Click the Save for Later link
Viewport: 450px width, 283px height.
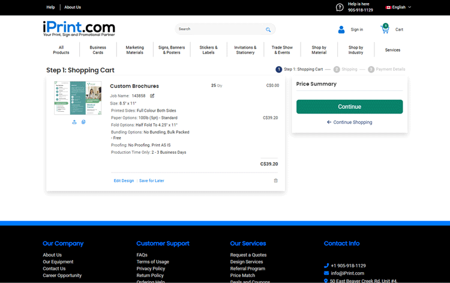[x=152, y=180]
